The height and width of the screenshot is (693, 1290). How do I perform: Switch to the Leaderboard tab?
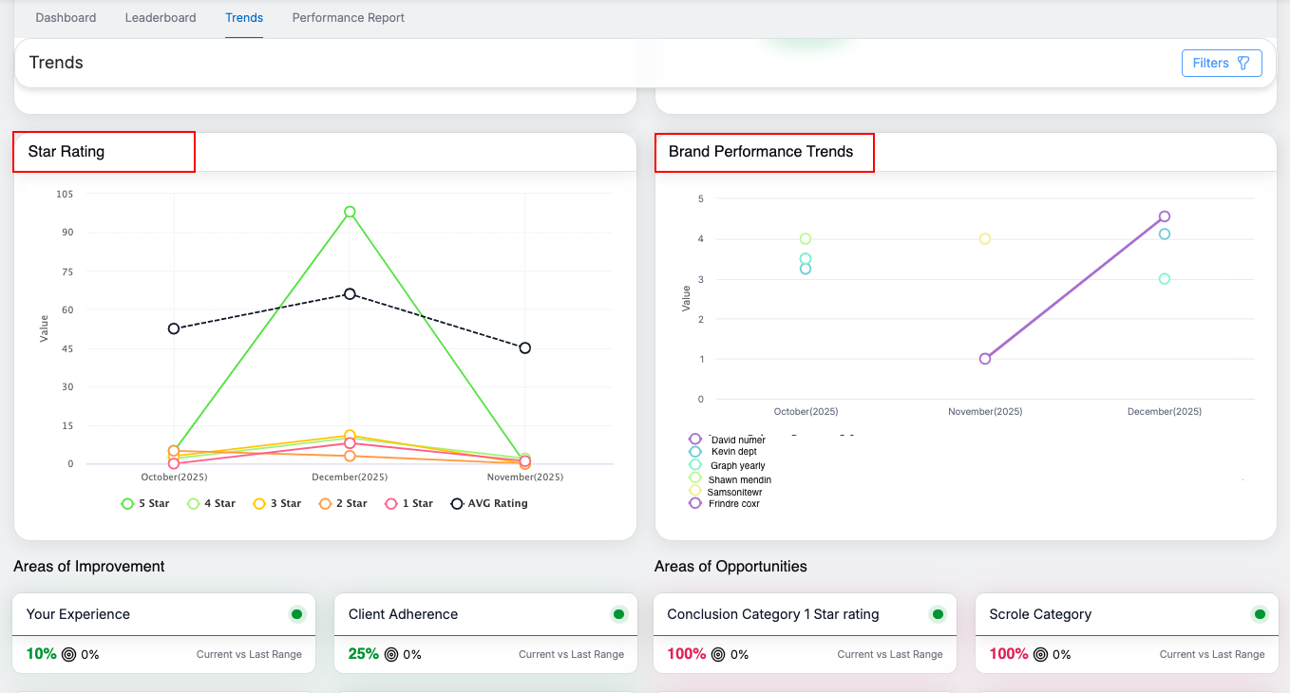point(161,18)
